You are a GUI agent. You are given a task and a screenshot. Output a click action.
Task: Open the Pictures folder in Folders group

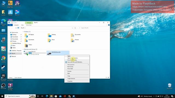pyautogui.click(x=75, y=40)
